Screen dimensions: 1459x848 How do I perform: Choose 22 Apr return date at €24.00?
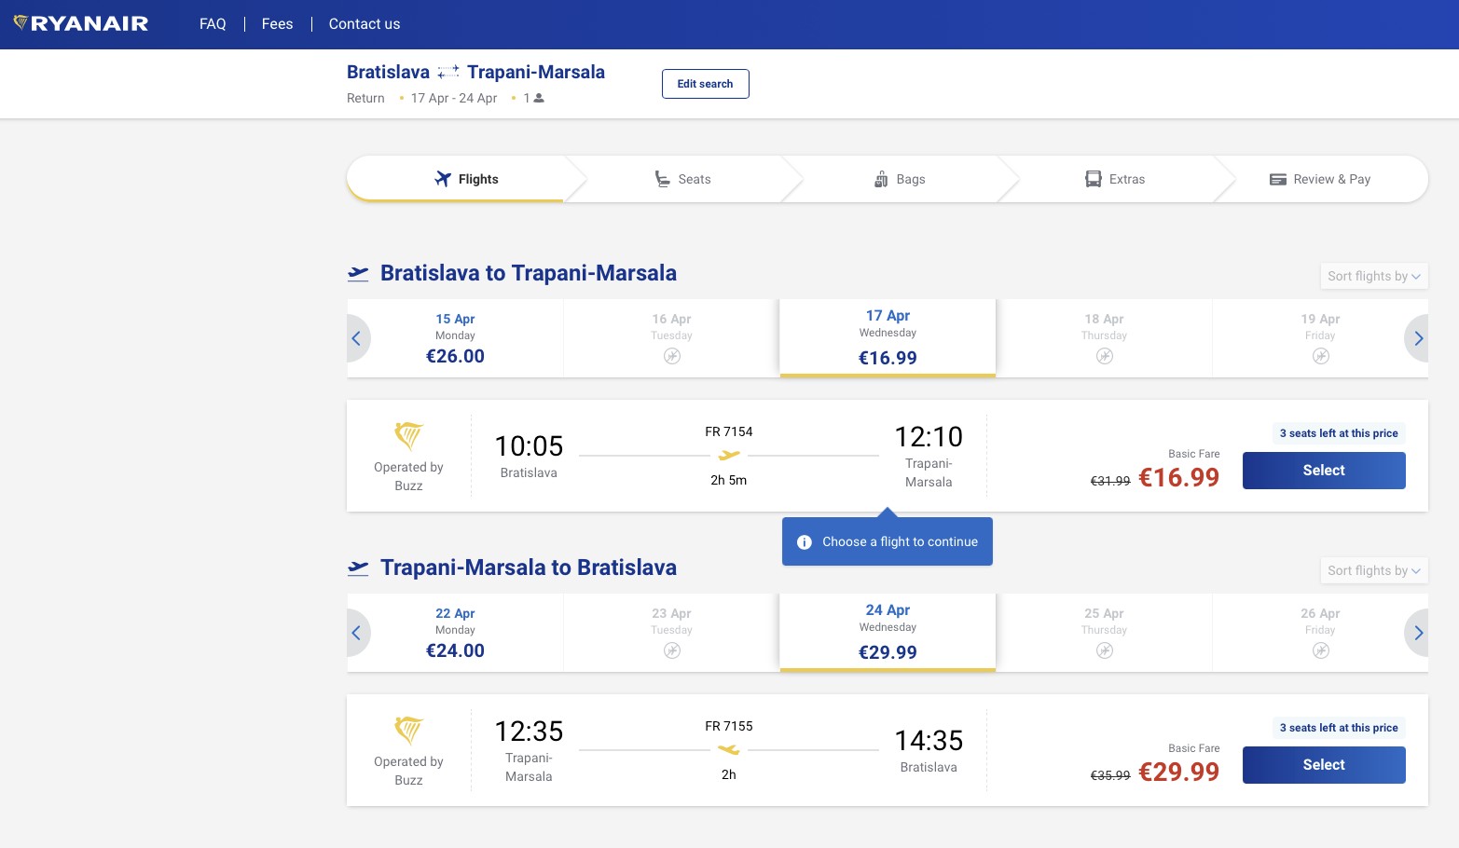coord(455,633)
